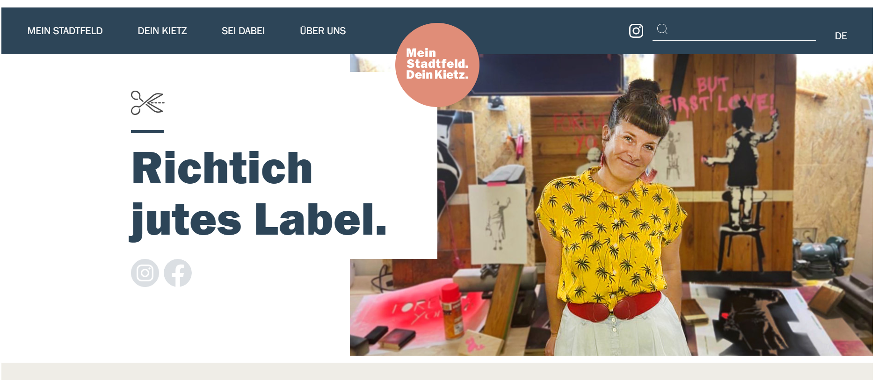Viewport: 878px width, 380px height.
Task: Open the Instagram icon in the header
Action: click(x=636, y=31)
